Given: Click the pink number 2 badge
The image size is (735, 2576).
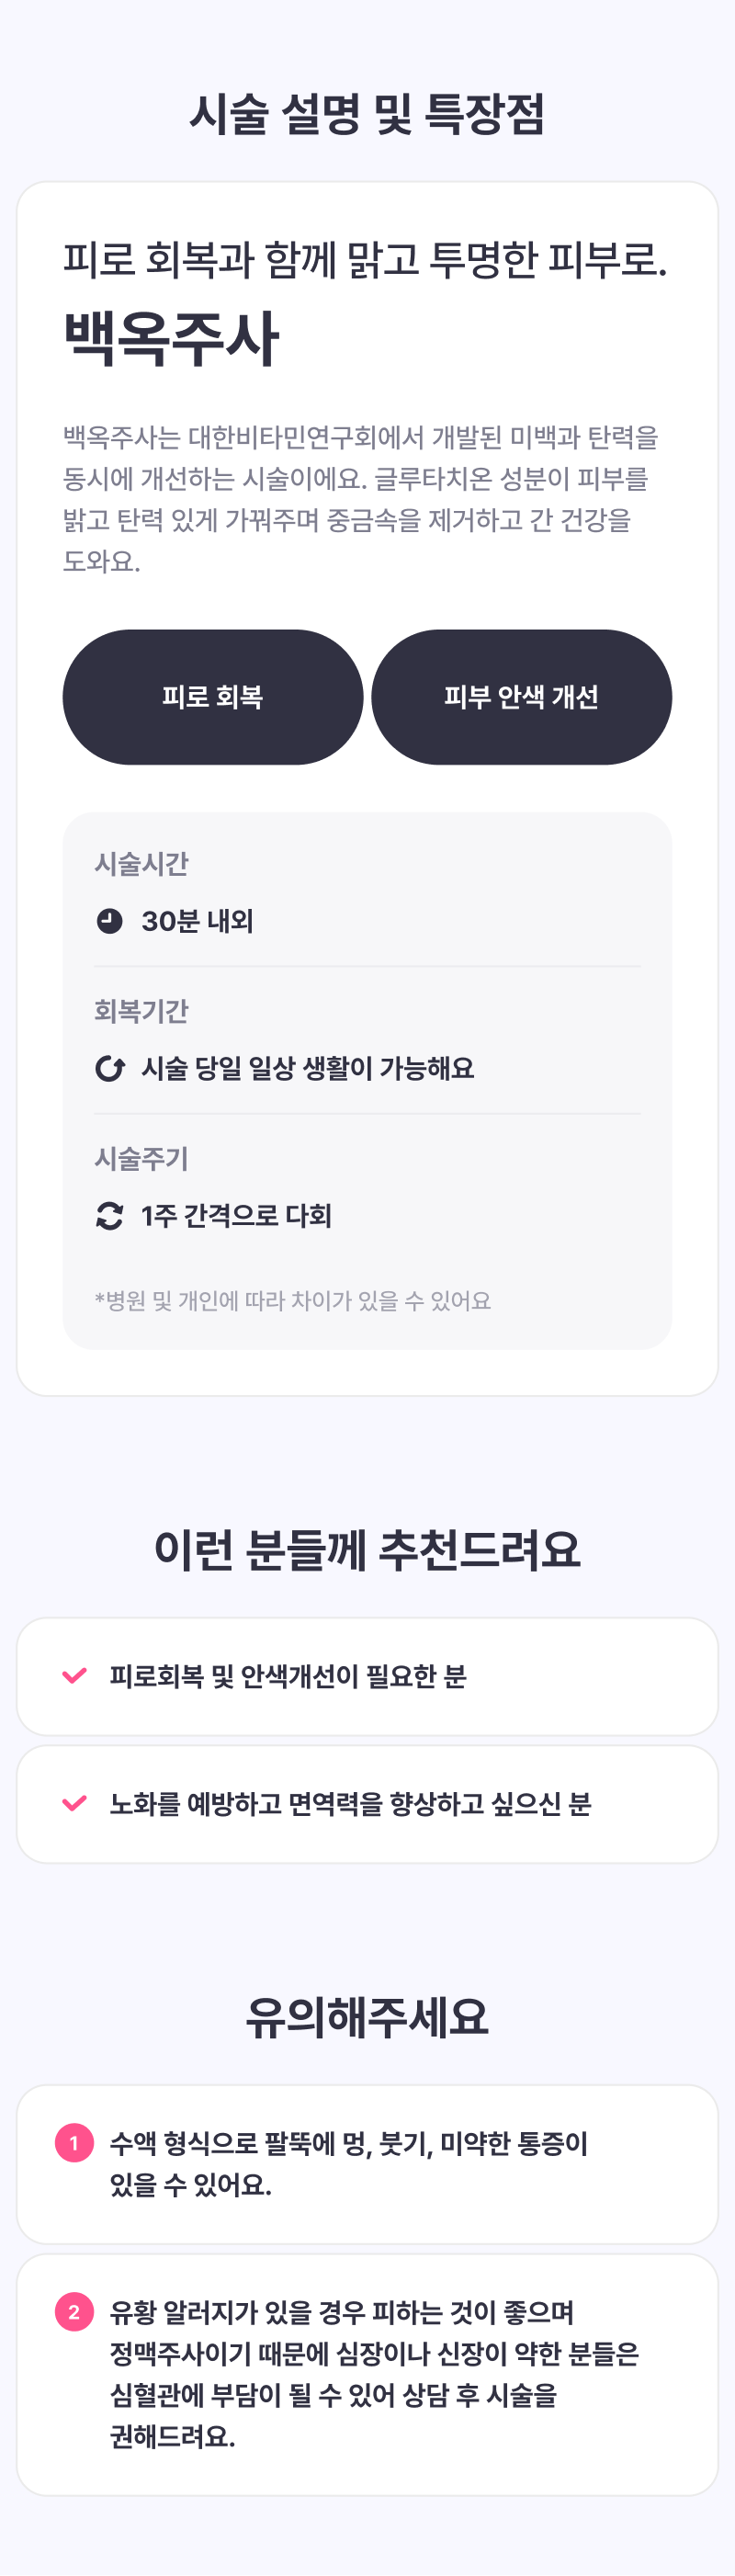Looking at the screenshot, I should (x=74, y=2312).
